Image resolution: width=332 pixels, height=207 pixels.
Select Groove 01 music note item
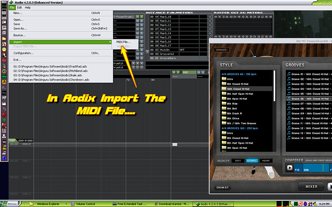coord(288,74)
